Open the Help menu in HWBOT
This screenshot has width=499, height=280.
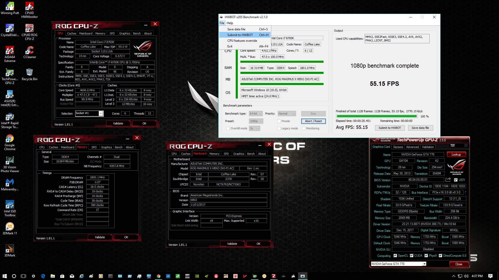[x=230, y=23]
